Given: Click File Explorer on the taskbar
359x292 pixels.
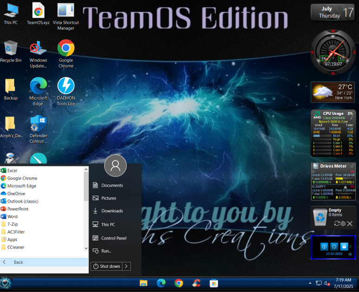Looking at the screenshot, I should [144, 283].
